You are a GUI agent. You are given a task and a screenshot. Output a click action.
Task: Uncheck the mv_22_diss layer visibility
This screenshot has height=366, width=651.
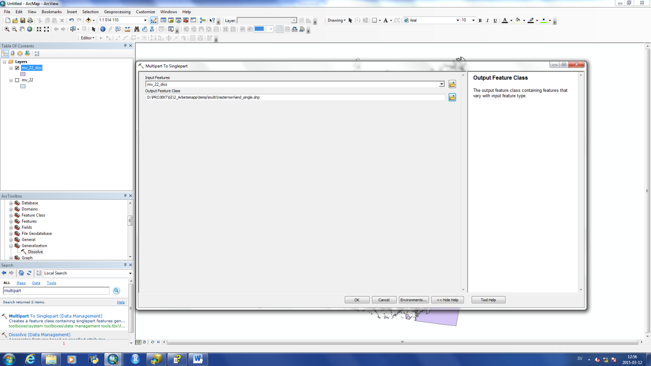[17, 68]
